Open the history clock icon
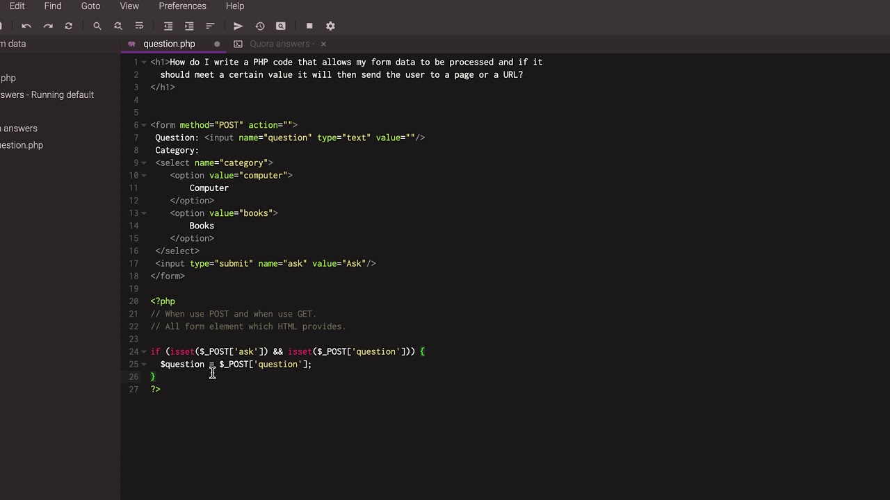The width and height of the screenshot is (890, 500). point(260,26)
